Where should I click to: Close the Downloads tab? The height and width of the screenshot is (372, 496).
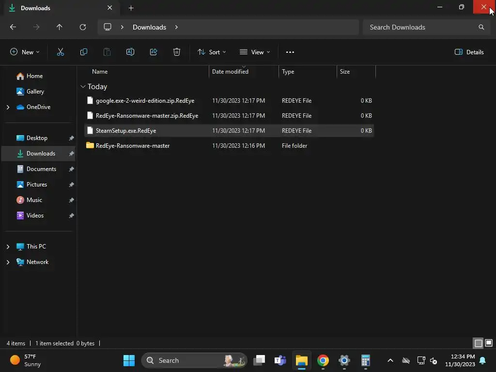coord(110,8)
